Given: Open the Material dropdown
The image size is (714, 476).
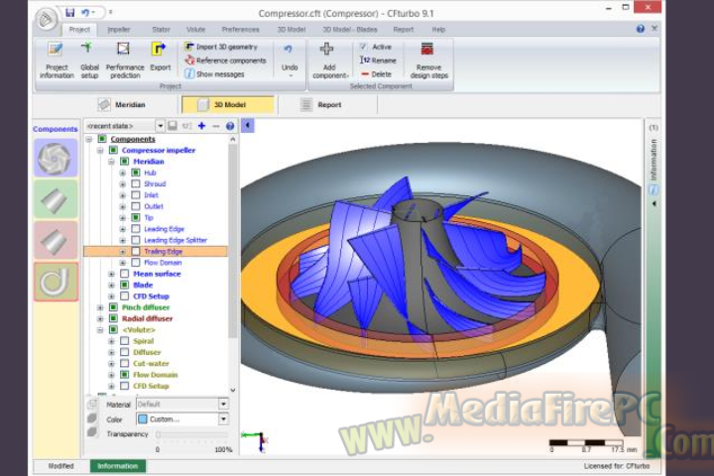Looking at the screenshot, I should [x=223, y=404].
